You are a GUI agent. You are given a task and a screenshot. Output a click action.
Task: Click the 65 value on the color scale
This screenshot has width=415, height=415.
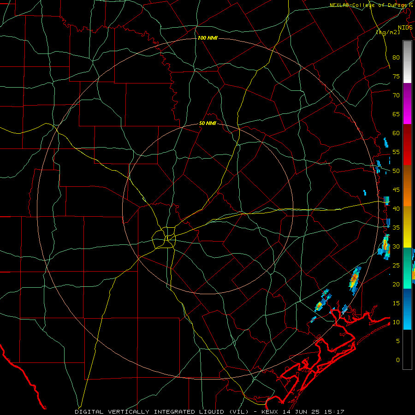[396, 114]
